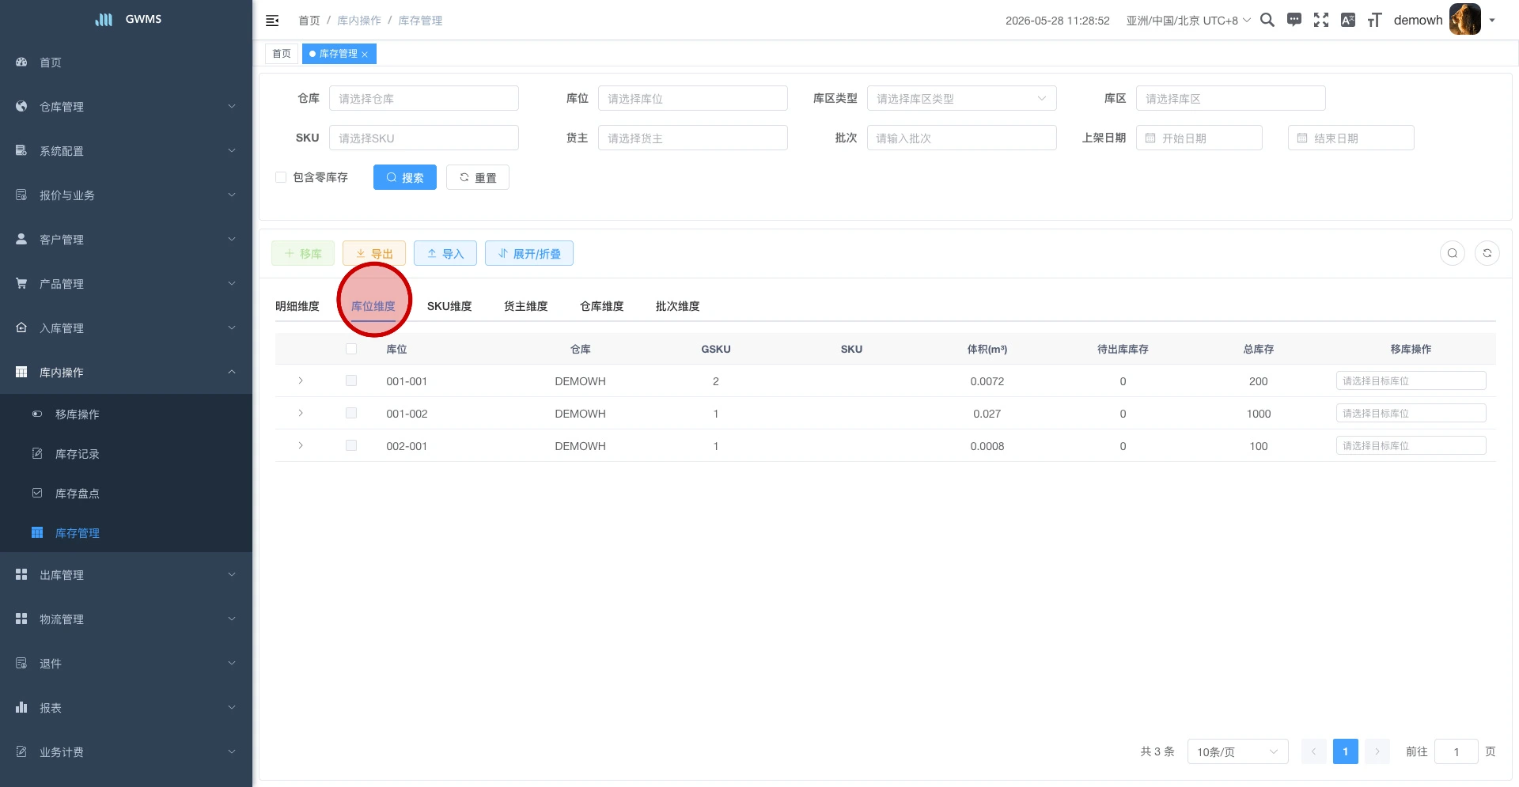The image size is (1519, 787).
Task: Open 首页 in the sidebar
Action: [127, 62]
